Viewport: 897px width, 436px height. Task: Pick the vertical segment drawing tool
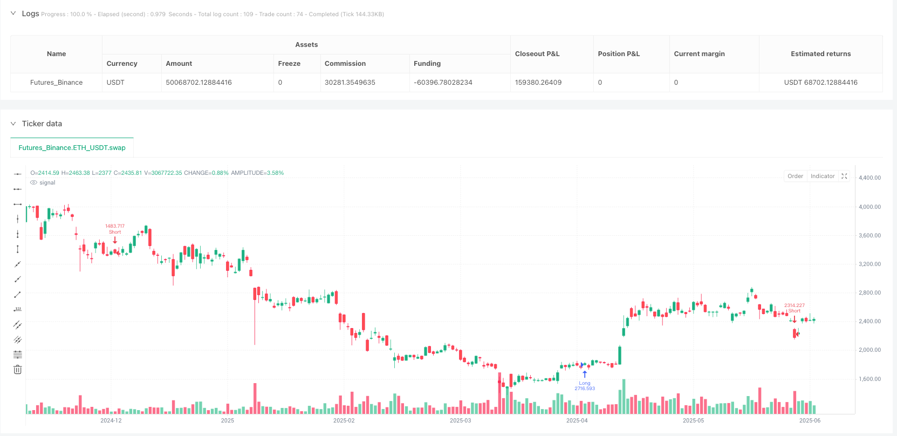[x=17, y=249]
